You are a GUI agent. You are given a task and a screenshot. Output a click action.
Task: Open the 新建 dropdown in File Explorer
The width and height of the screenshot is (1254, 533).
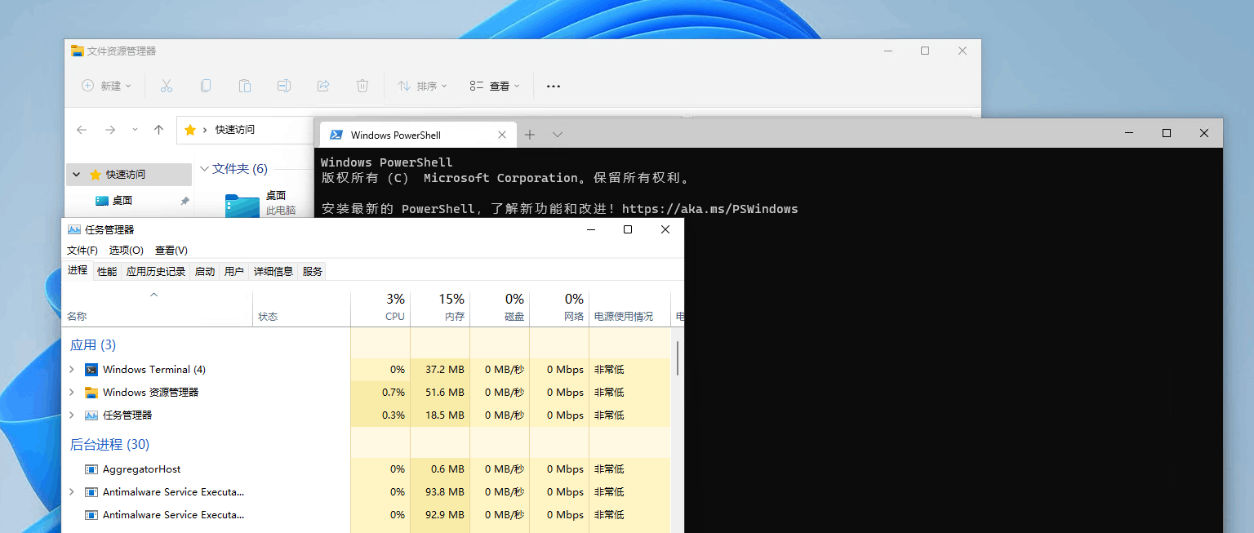[106, 86]
